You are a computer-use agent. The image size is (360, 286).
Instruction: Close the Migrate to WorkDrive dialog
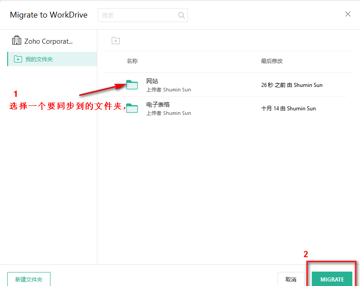click(347, 14)
